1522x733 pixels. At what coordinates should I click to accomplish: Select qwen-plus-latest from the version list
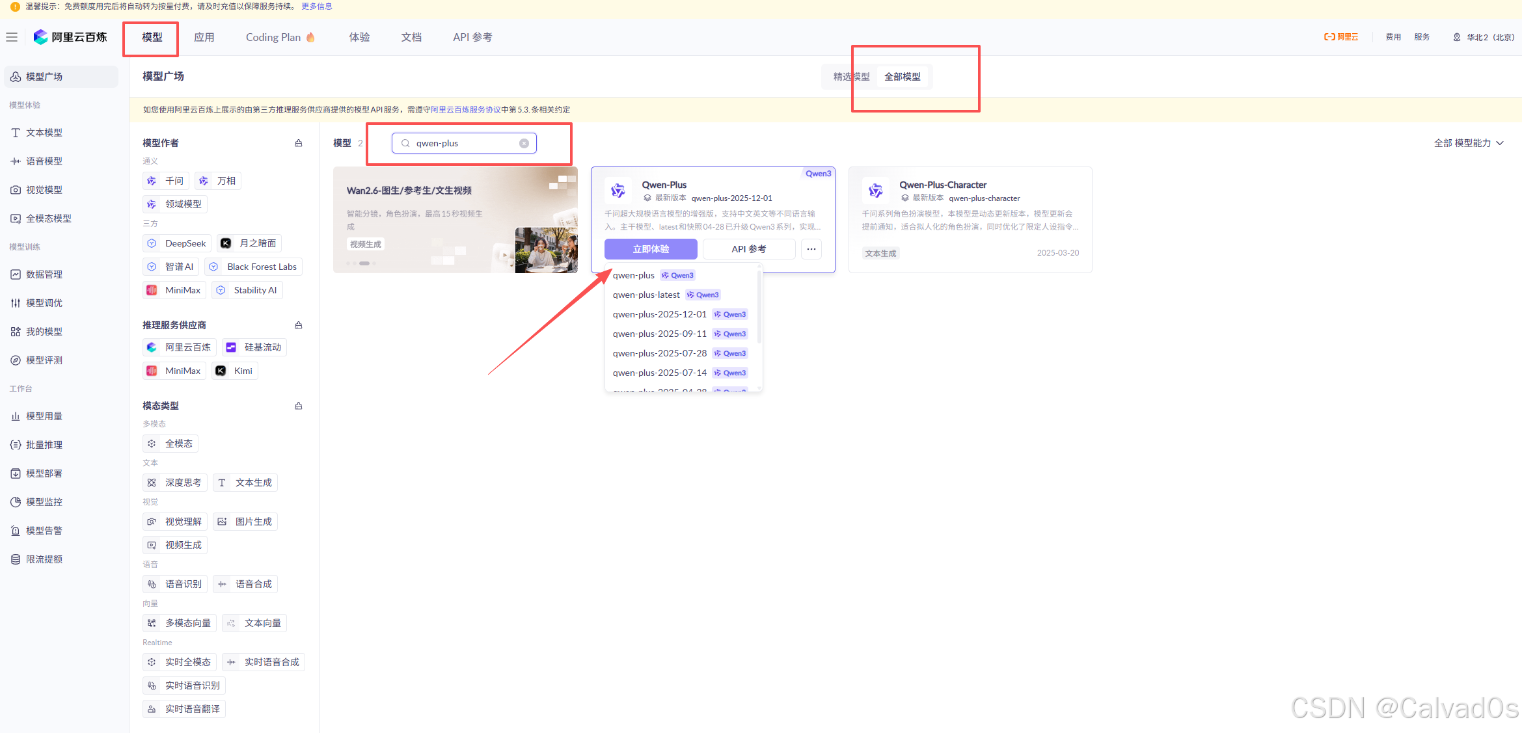(x=646, y=295)
